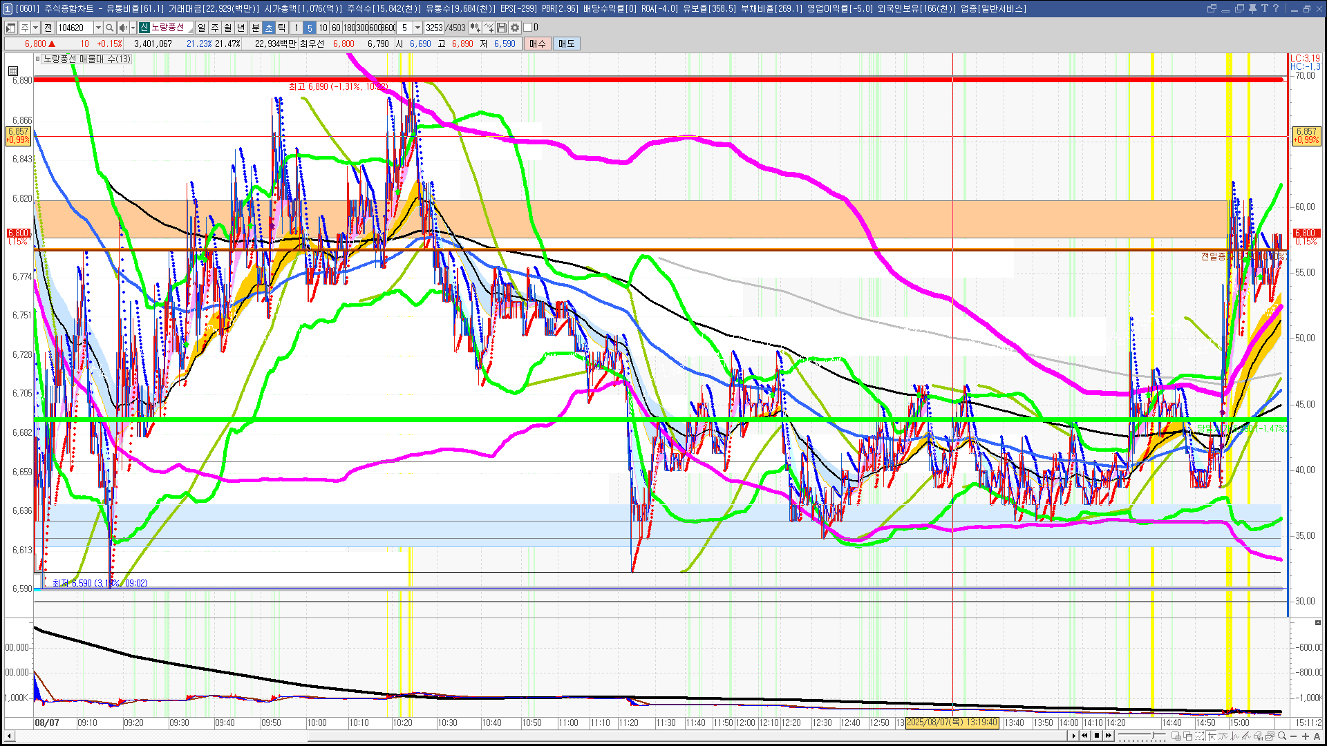Click the 매수 buy button
This screenshot has width=1327, height=746.
tap(537, 44)
